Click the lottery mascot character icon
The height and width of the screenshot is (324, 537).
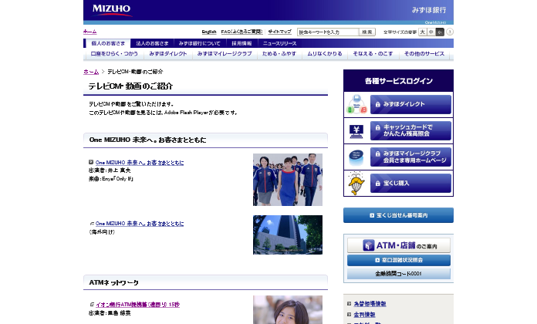click(356, 184)
